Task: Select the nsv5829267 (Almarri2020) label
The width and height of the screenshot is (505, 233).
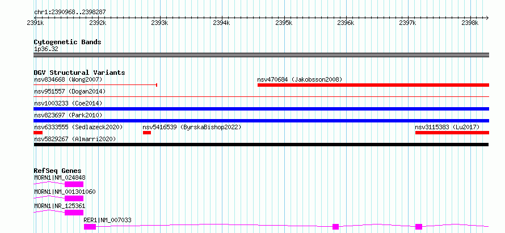Action: tap(75, 139)
